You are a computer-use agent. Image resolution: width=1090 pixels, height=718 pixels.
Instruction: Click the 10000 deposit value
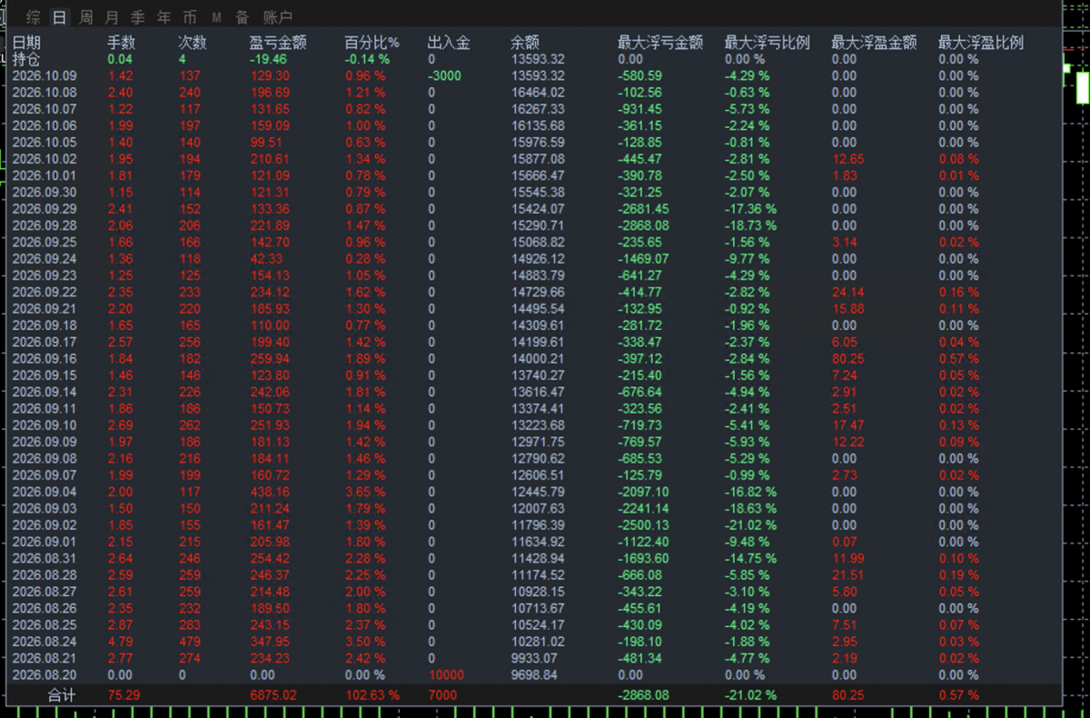(x=446, y=675)
